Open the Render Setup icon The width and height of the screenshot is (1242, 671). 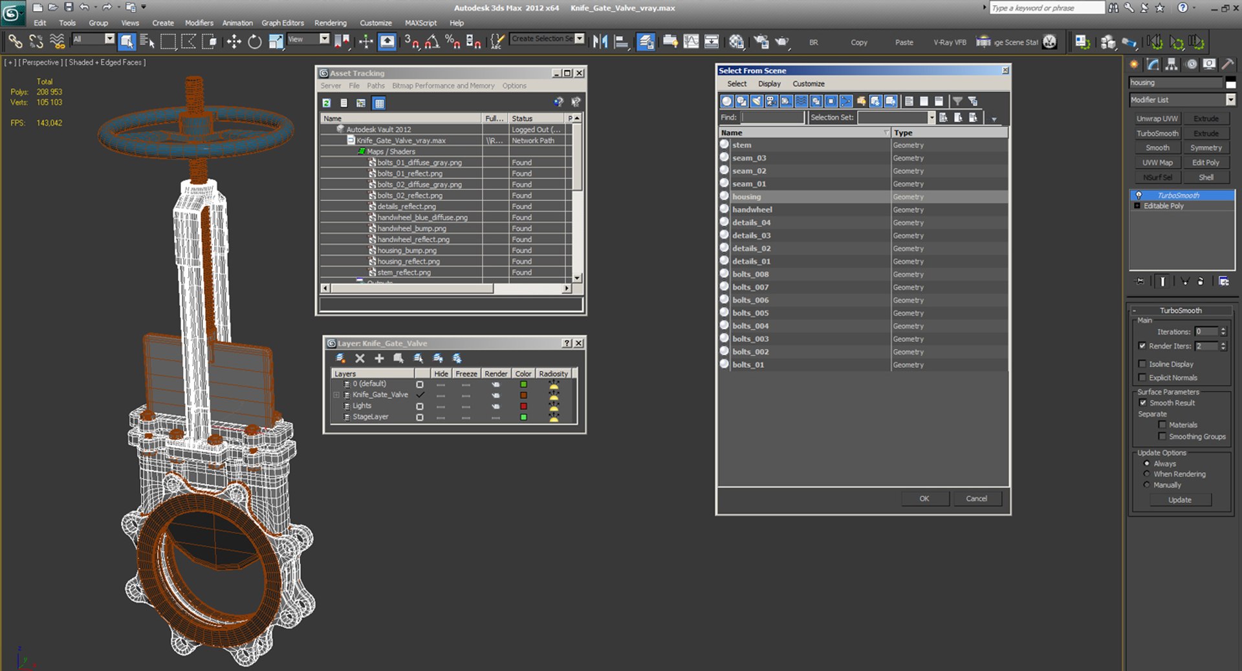tap(761, 42)
